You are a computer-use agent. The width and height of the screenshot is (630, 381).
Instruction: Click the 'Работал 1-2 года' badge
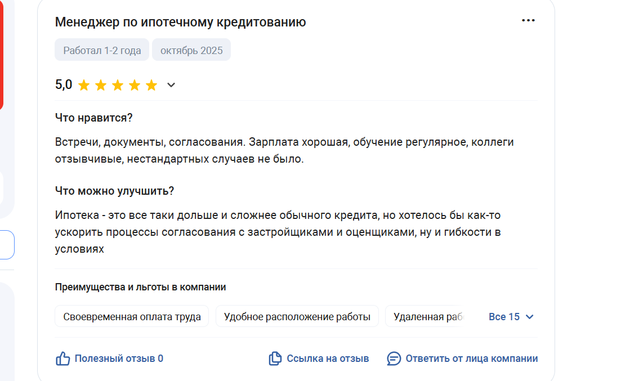coord(102,50)
